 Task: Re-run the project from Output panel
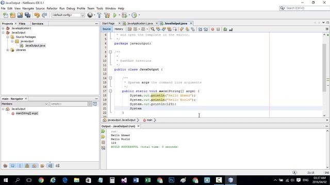coord(103,132)
